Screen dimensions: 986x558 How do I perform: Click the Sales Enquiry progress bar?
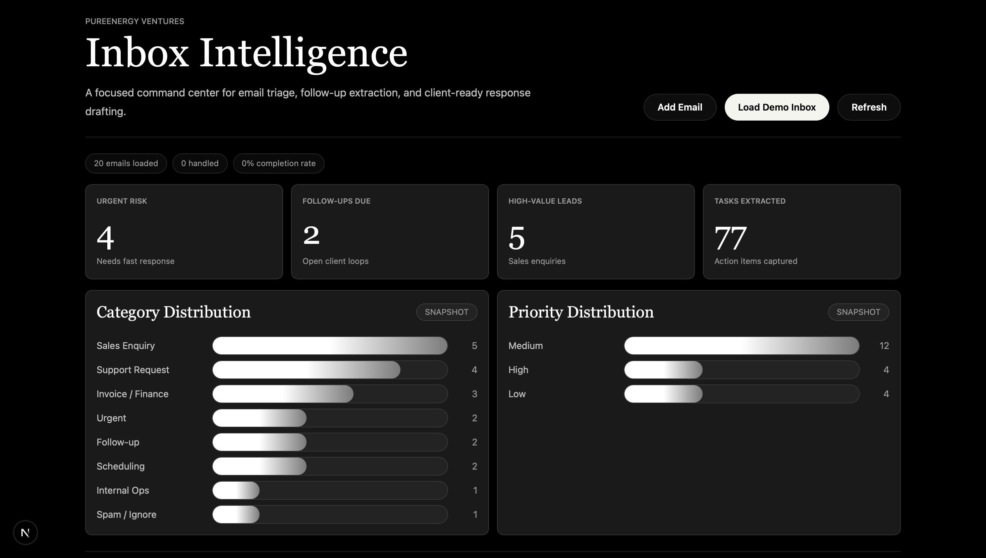pos(330,346)
